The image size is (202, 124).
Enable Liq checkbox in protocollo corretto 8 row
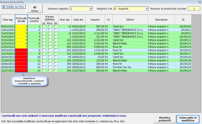pos(44,50)
